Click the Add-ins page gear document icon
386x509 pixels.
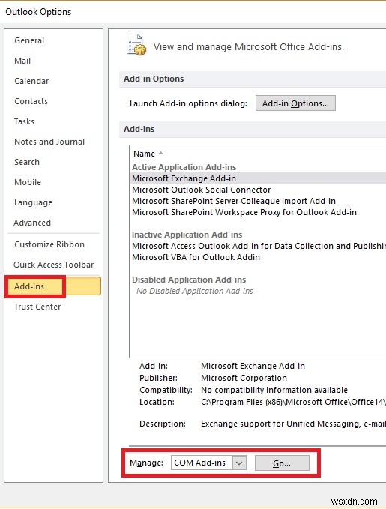pos(136,44)
